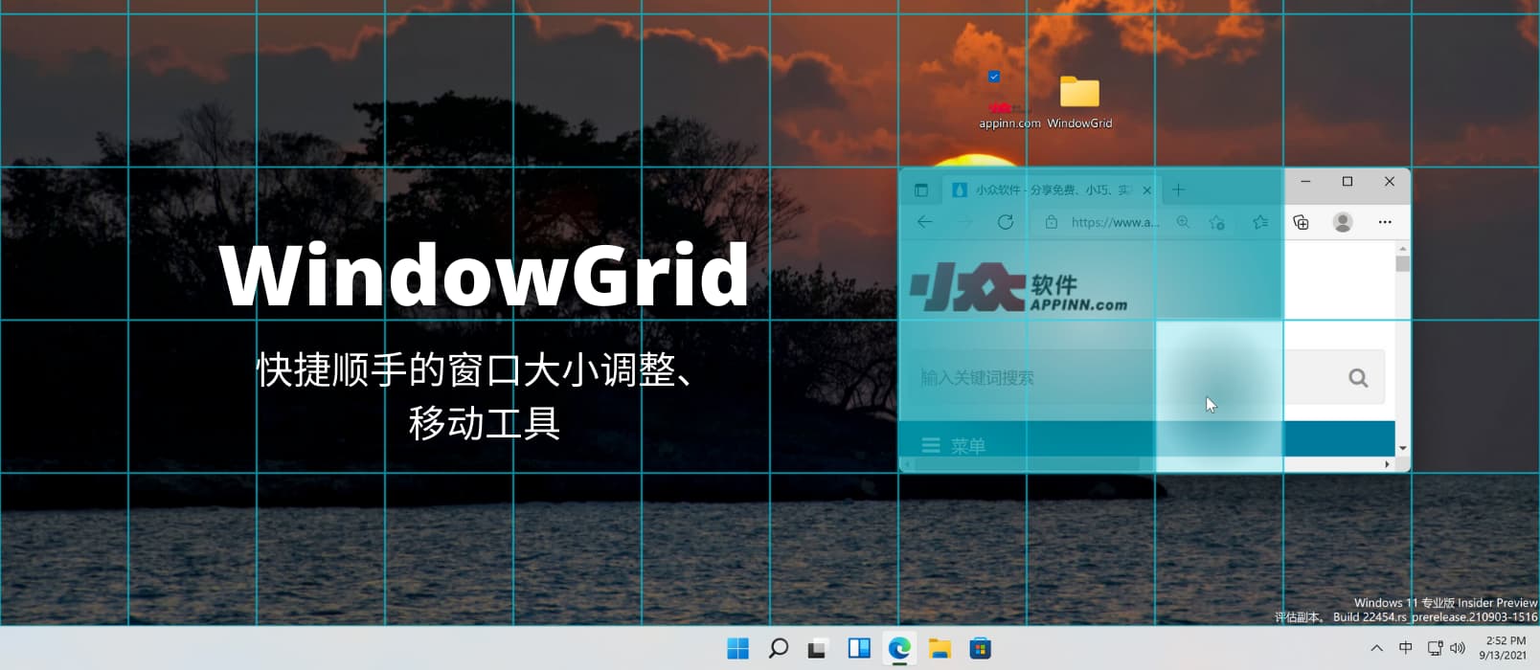Click the 小众软件 APPINN.com logo

pyautogui.click(x=1019, y=287)
